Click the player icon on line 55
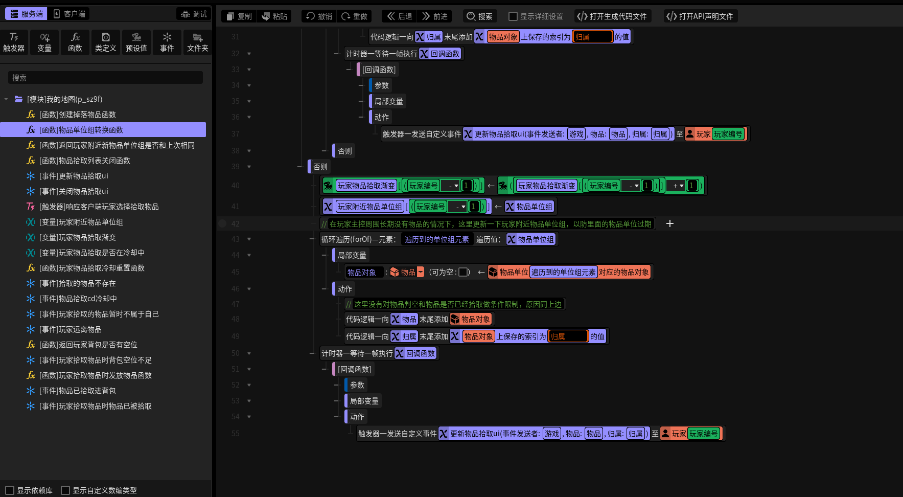Viewport: 903px width, 497px height. click(665, 434)
